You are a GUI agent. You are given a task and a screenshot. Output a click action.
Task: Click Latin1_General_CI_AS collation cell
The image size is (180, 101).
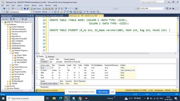[128, 70]
